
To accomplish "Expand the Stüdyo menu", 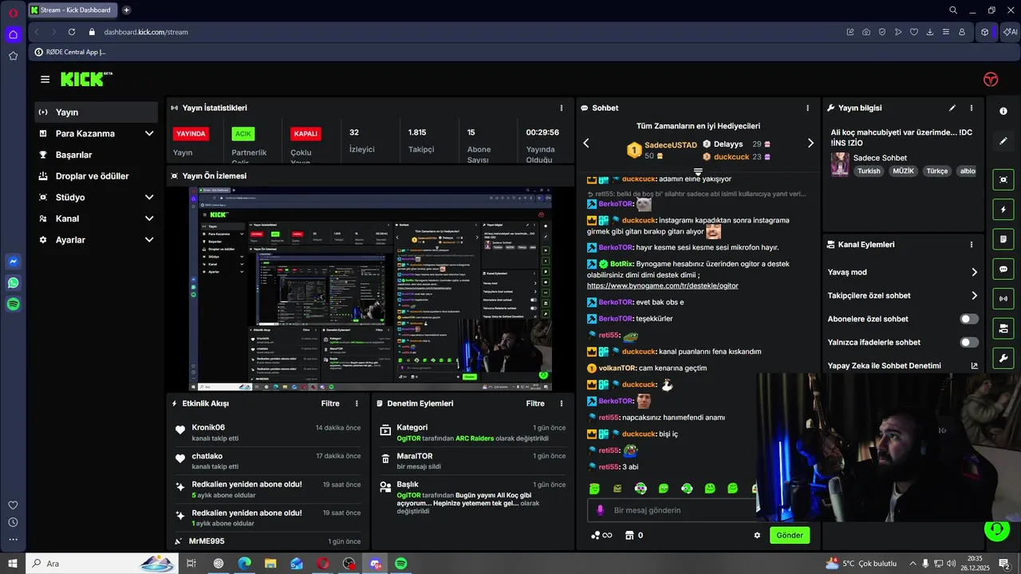I will point(96,197).
